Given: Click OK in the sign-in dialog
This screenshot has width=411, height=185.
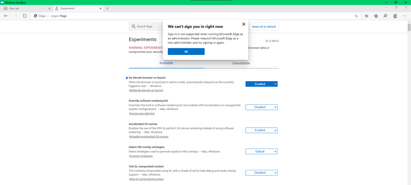Looking at the screenshot, I should (x=186, y=52).
